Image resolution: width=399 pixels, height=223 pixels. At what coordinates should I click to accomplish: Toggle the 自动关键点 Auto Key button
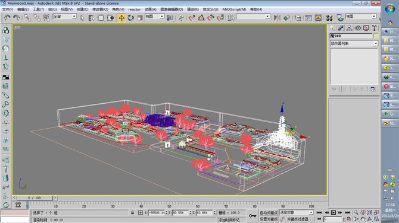click(269, 212)
